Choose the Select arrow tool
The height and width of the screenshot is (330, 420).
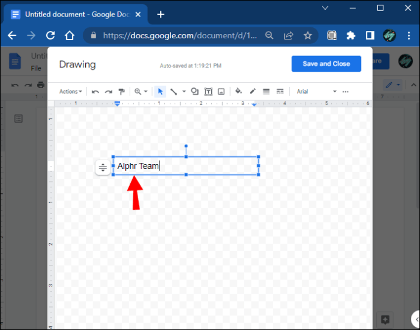(161, 92)
